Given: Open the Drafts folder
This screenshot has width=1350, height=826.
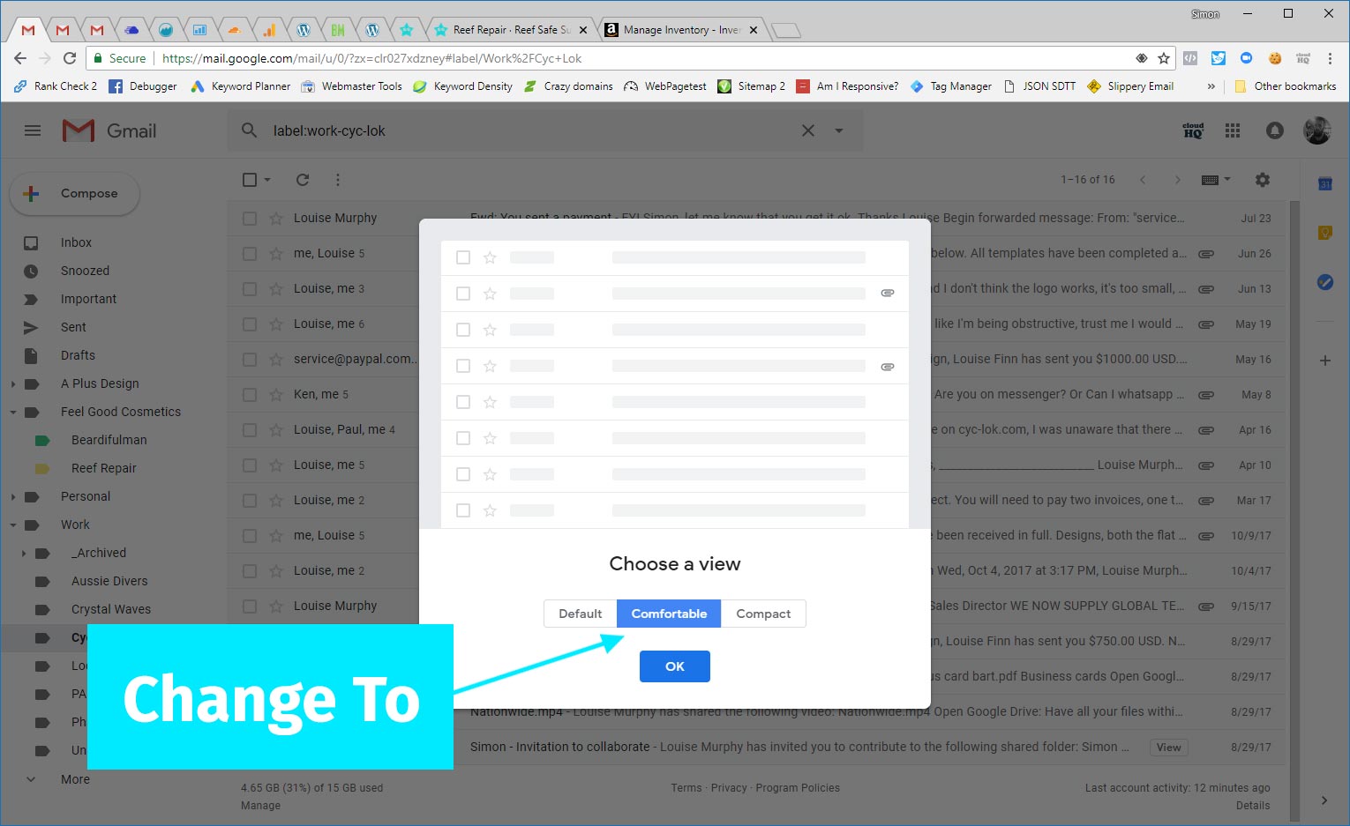Looking at the screenshot, I should [78, 355].
